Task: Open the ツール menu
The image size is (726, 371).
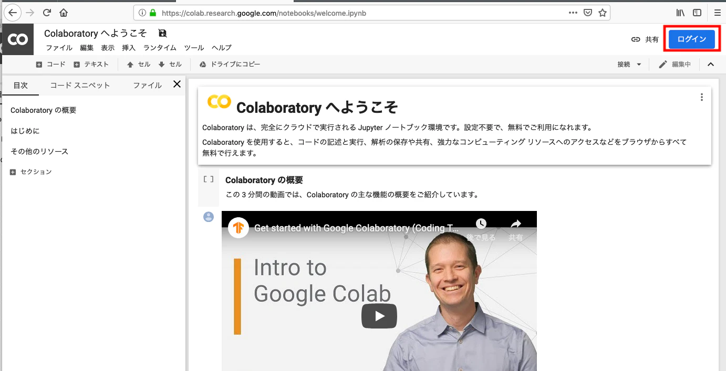Action: pyautogui.click(x=194, y=48)
